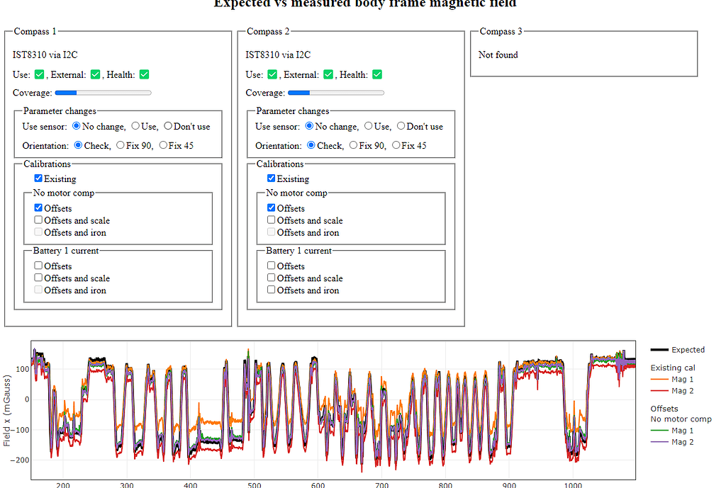726x488 pixels.
Task: Hide Existing cal Mag 2 legend trace
Action: tap(672, 391)
